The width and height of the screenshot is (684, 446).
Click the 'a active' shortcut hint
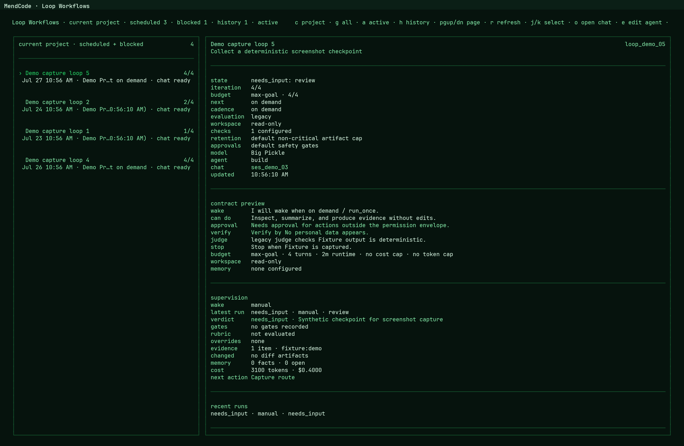[375, 23]
